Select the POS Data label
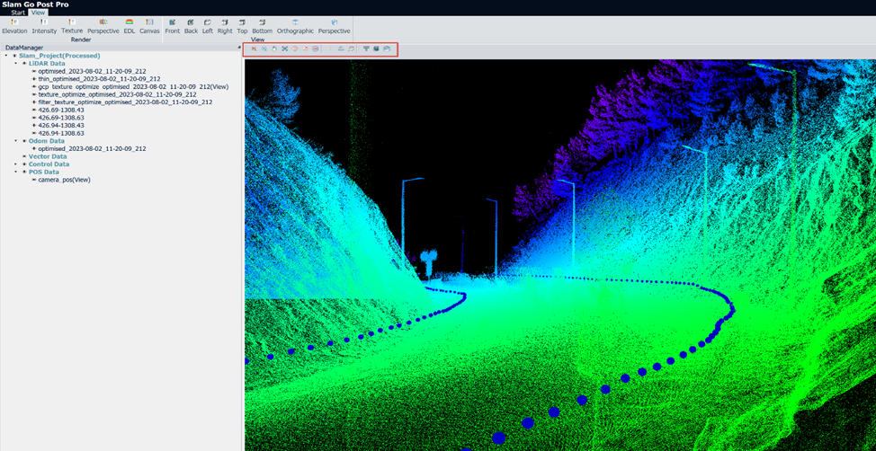 pyautogui.click(x=44, y=172)
